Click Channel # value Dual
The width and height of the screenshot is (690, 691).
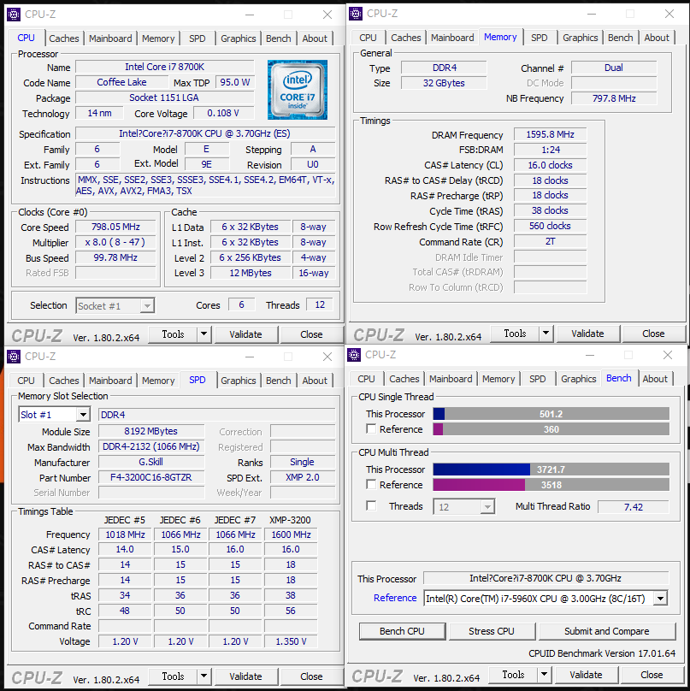pos(614,68)
